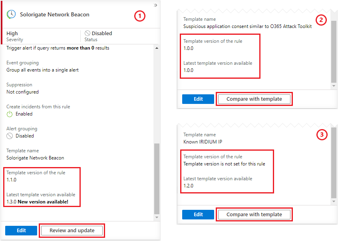Click Edit in the Solorigate Network Beacon pane
Viewport: 338px width, 241px height.
pos(21,231)
